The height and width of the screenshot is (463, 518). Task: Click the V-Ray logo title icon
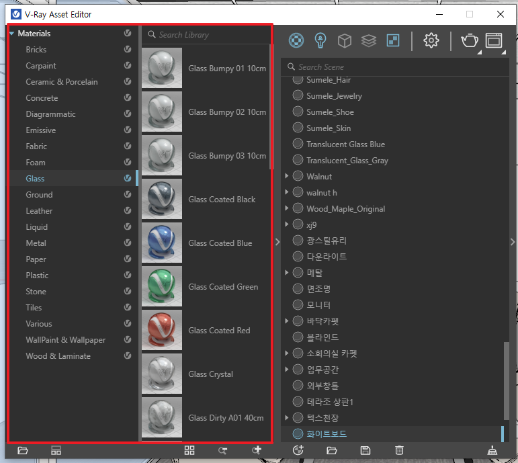[16, 14]
